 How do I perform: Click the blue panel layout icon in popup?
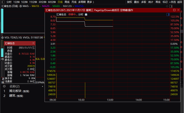click(168, 15)
